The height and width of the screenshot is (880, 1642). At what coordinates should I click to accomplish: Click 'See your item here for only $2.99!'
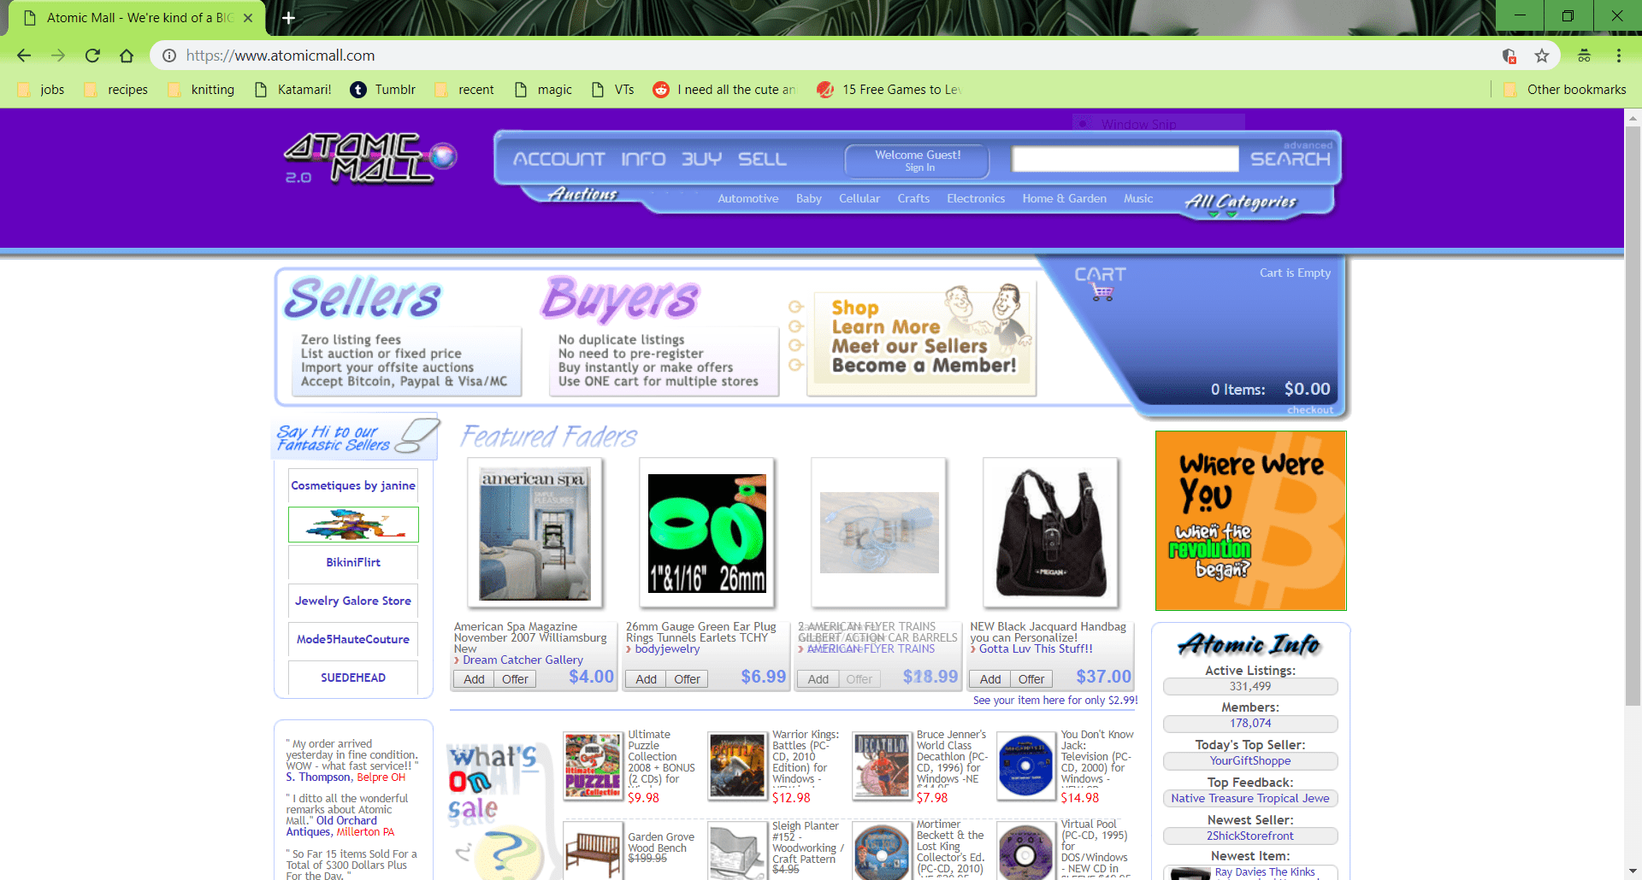(x=1054, y=700)
